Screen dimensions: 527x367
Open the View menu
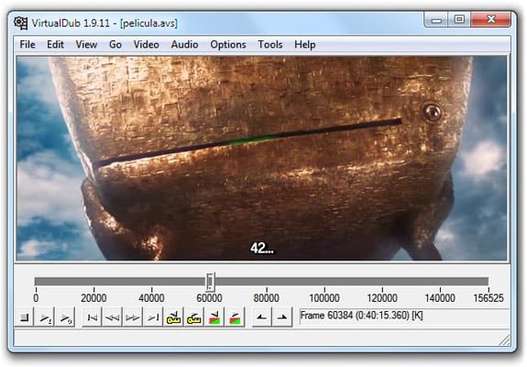point(86,44)
